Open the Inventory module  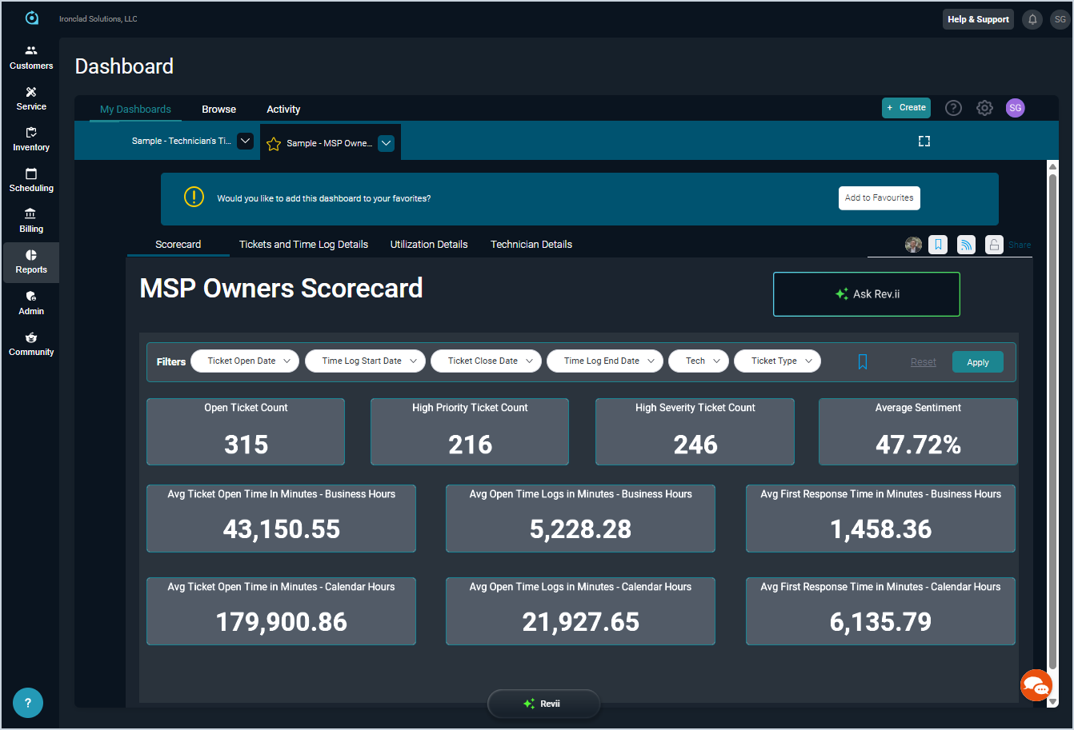31,138
